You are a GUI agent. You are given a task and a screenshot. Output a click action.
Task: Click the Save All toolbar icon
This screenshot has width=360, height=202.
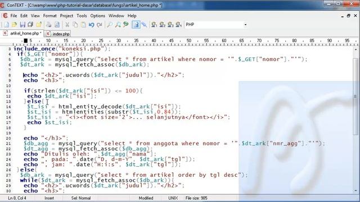(30, 25)
